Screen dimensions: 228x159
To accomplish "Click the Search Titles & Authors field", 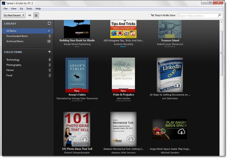I will point(198,16).
